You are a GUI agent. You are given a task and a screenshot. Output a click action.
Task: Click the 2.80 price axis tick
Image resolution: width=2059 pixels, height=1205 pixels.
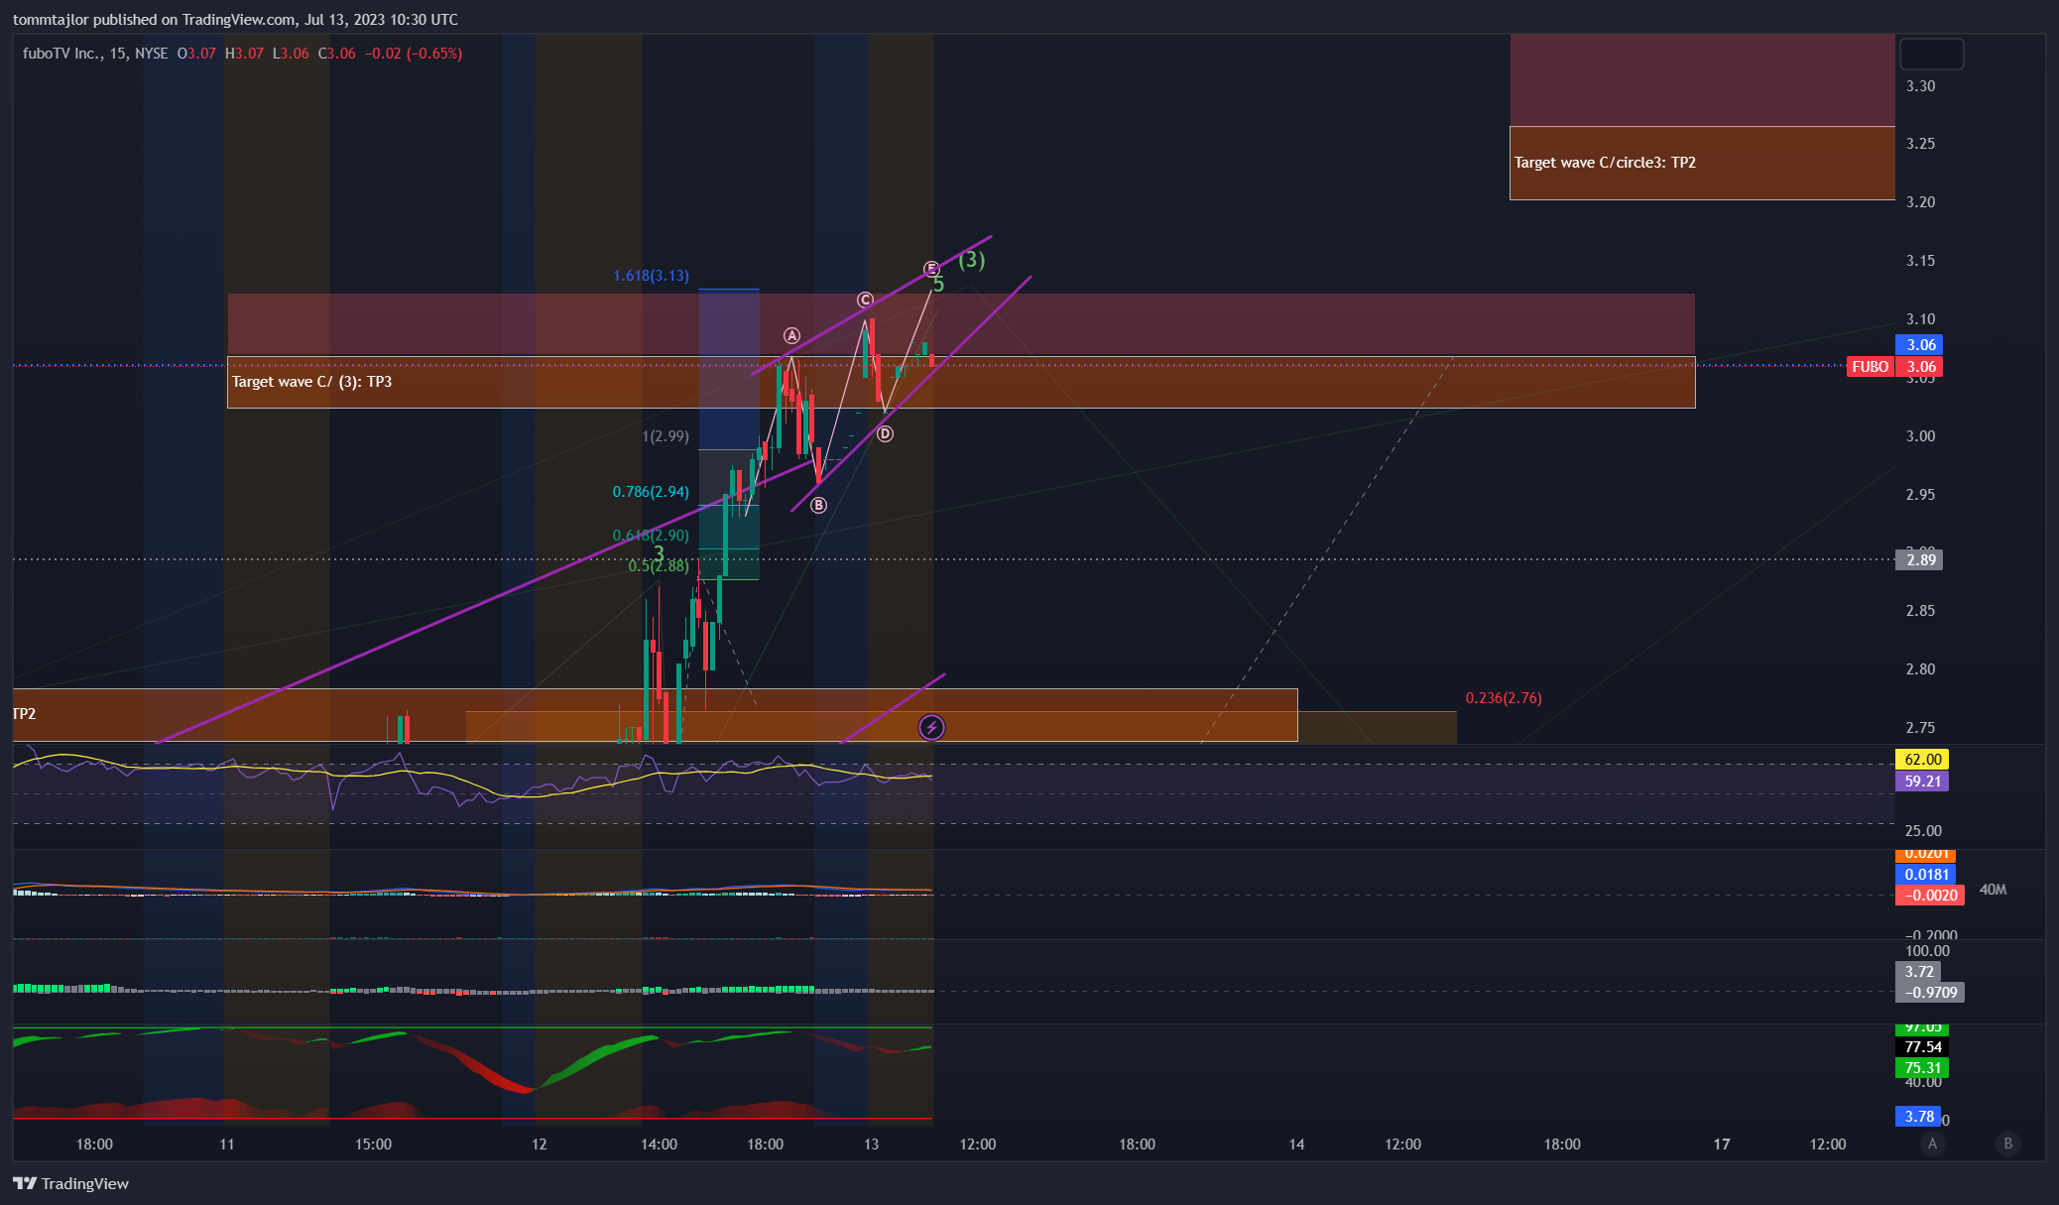tap(1920, 669)
